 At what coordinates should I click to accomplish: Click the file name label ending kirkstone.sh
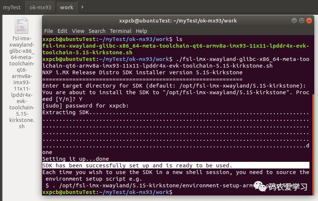(22, 82)
